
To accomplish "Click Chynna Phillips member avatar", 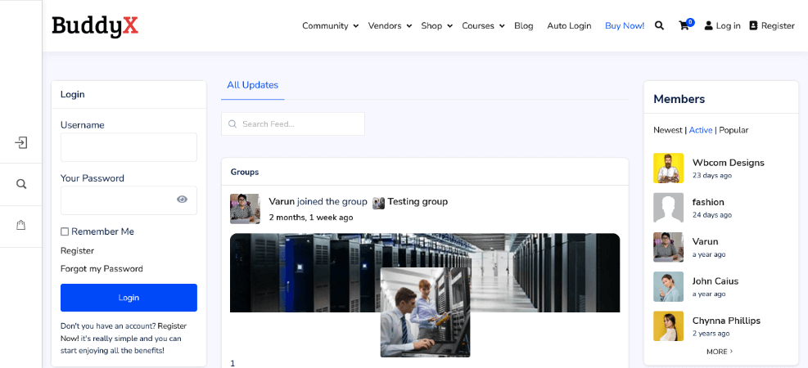I will coord(668,325).
